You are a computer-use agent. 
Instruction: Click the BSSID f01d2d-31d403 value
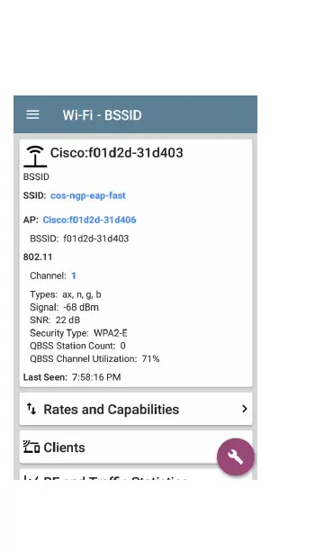click(x=96, y=239)
